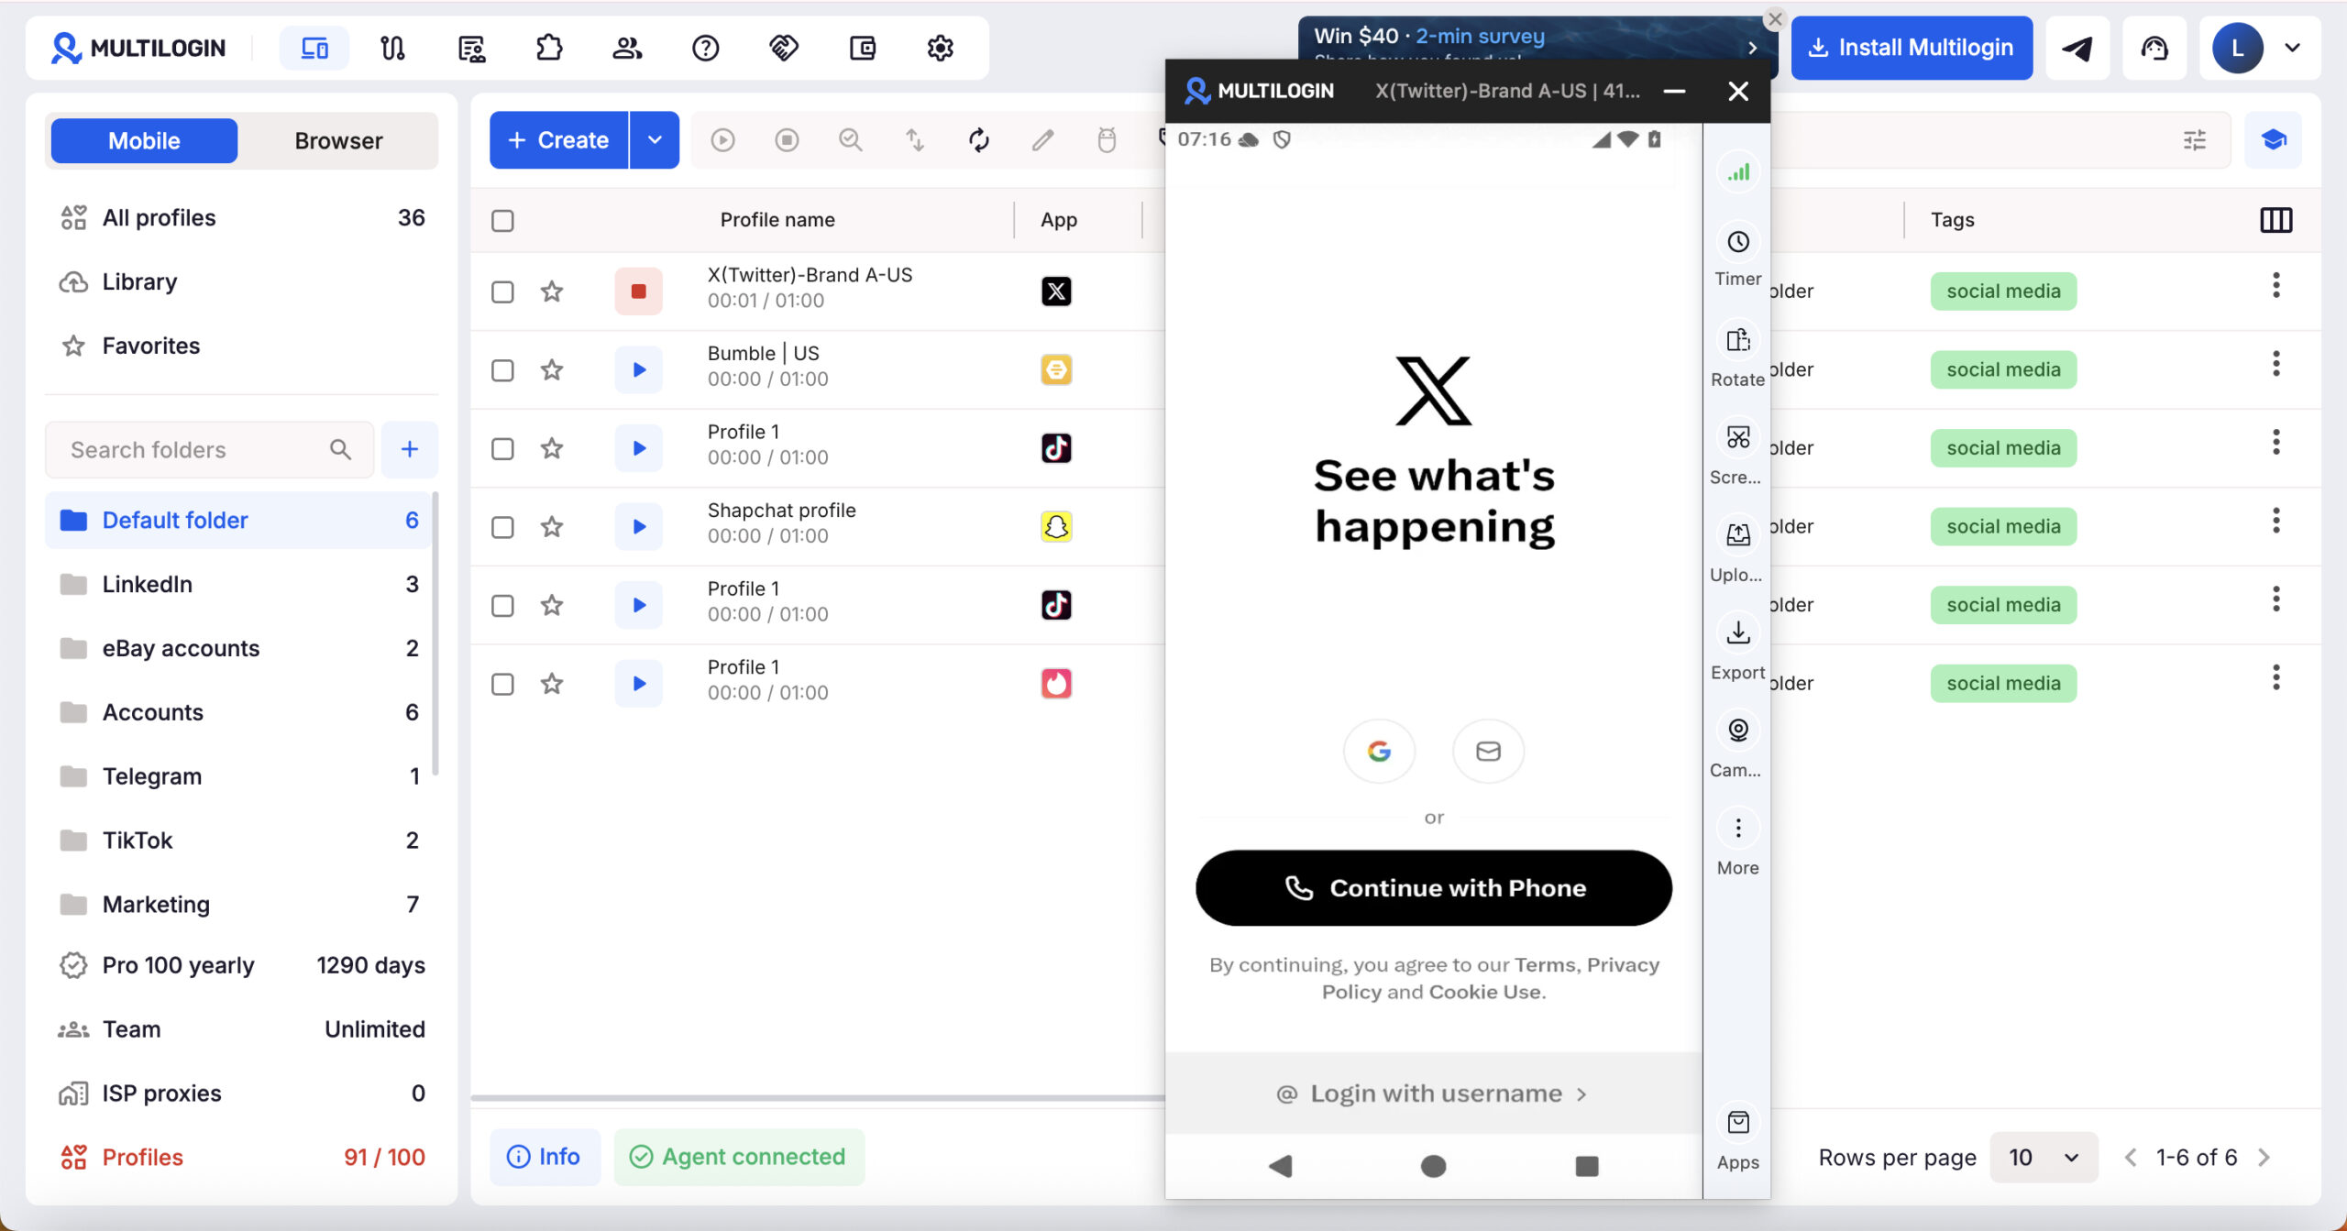Favorite the X(Twitter)-Brand A-US profile star
Screen dimensions: 2347x1231
551,291
